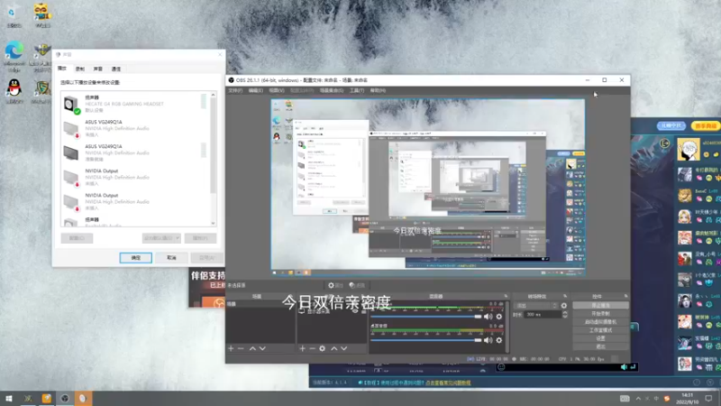Viewport: 721px width, 406px height.
Task: Open source properties gear in Sources panel footer
Action: coord(323,348)
